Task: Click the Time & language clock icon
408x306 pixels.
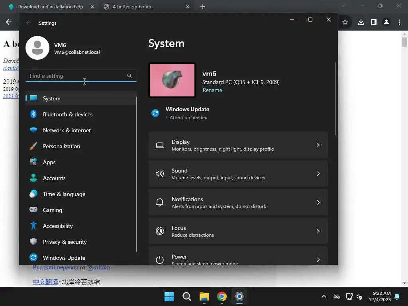Action: click(x=33, y=194)
